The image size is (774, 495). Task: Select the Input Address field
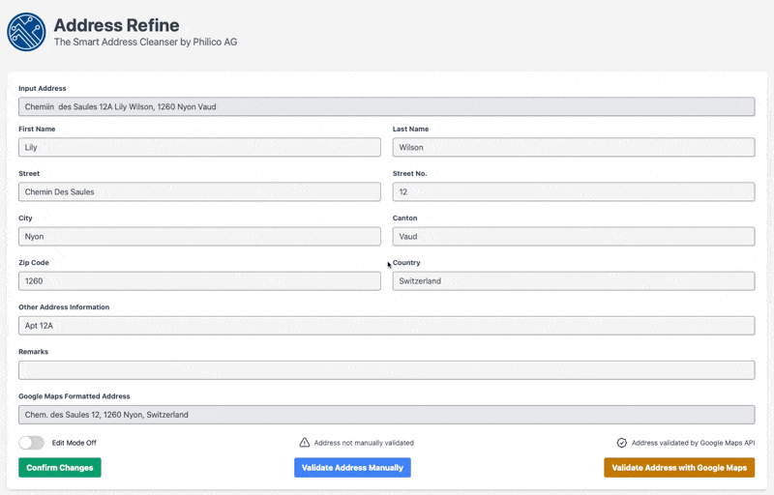coord(386,106)
